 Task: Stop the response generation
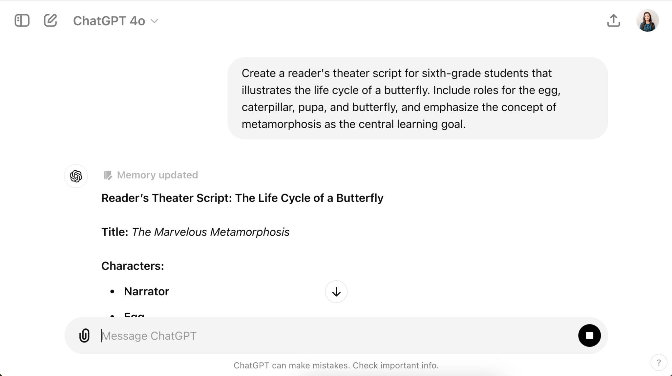[589, 335]
